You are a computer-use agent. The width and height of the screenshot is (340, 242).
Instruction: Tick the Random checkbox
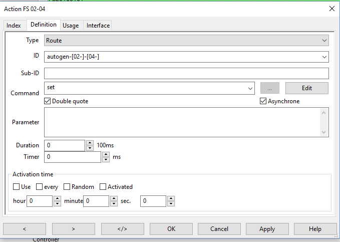coord(67,187)
